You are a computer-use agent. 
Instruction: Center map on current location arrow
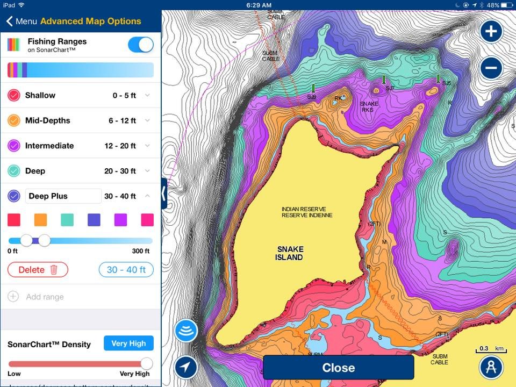click(186, 368)
